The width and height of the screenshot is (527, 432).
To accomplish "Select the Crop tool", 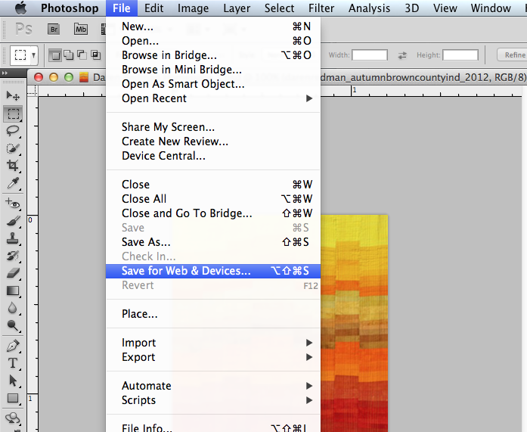I will click(13, 166).
